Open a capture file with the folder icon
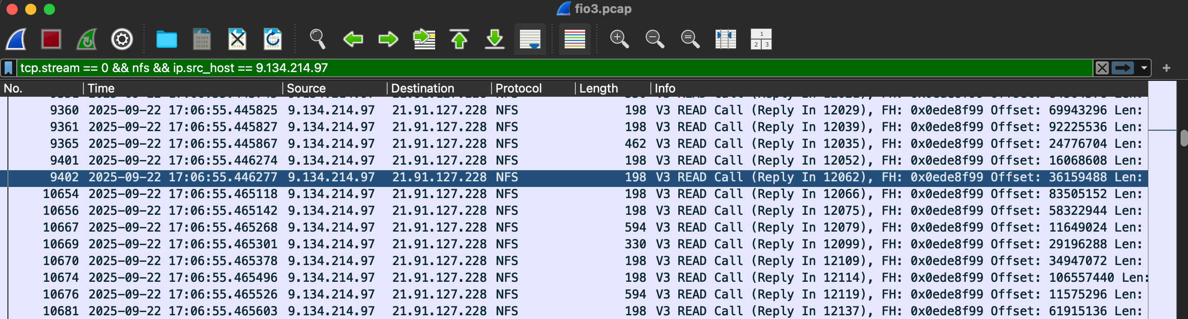The image size is (1188, 319). pyautogui.click(x=166, y=39)
